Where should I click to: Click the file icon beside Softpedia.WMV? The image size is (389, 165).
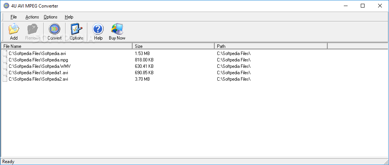[x=5, y=66]
